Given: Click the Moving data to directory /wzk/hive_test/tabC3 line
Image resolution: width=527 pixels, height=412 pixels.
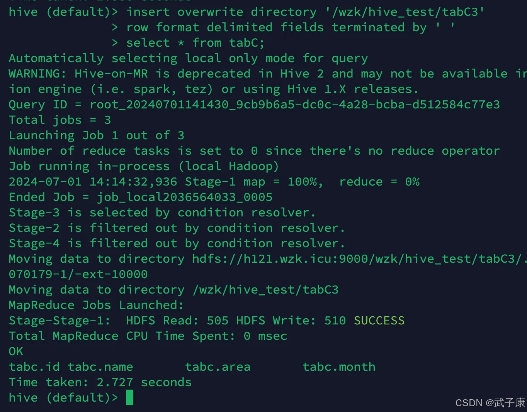Looking at the screenshot, I should (173, 290).
